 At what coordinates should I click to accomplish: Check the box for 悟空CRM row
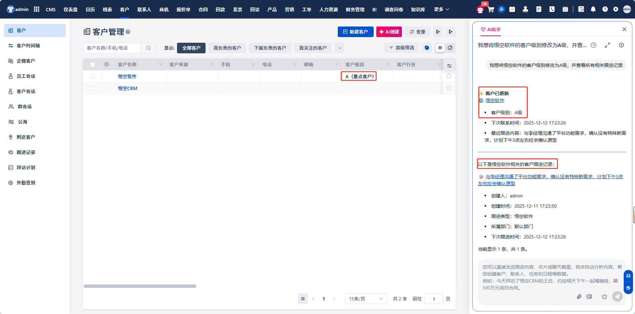coord(93,88)
